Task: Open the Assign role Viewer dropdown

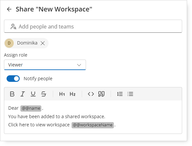Action: (x=45, y=65)
